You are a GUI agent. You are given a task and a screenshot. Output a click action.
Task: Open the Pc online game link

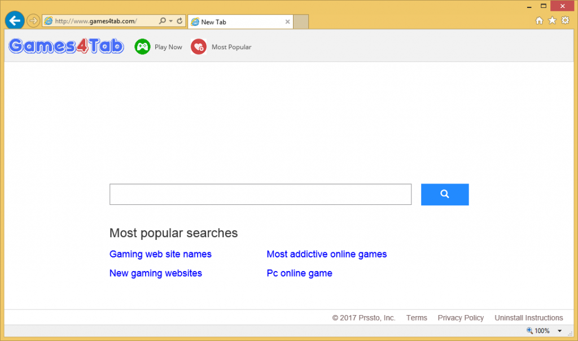click(299, 274)
